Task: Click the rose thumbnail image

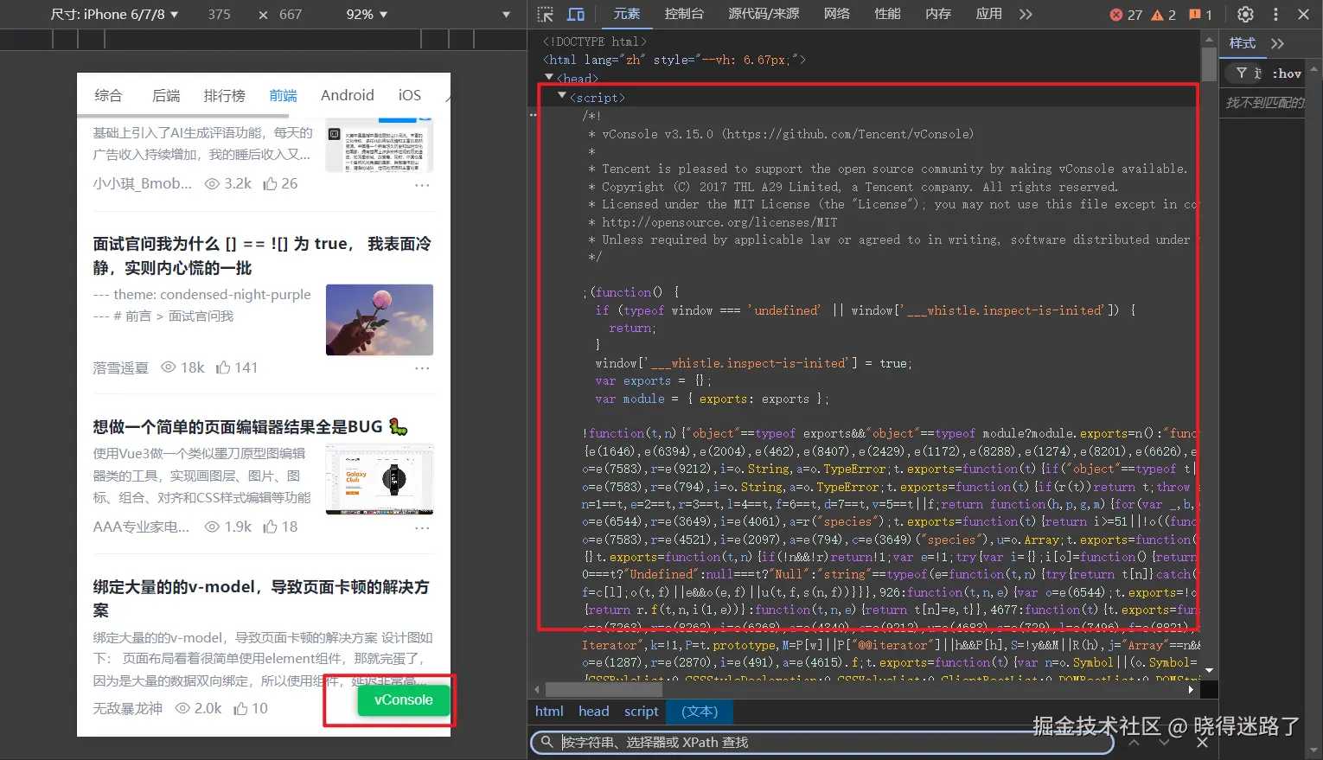Action: [380, 320]
